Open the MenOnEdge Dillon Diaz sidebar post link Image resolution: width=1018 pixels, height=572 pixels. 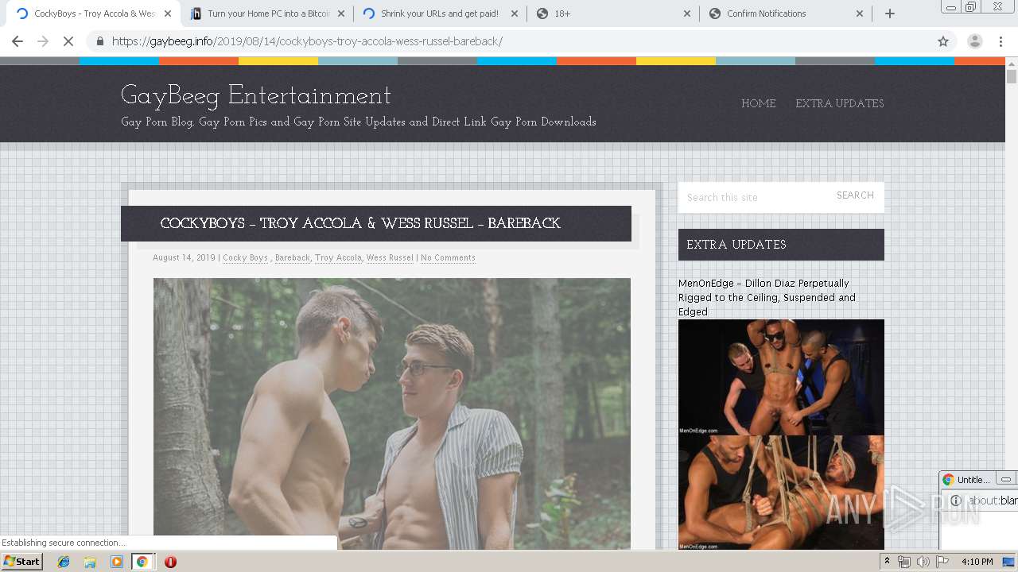(767, 297)
